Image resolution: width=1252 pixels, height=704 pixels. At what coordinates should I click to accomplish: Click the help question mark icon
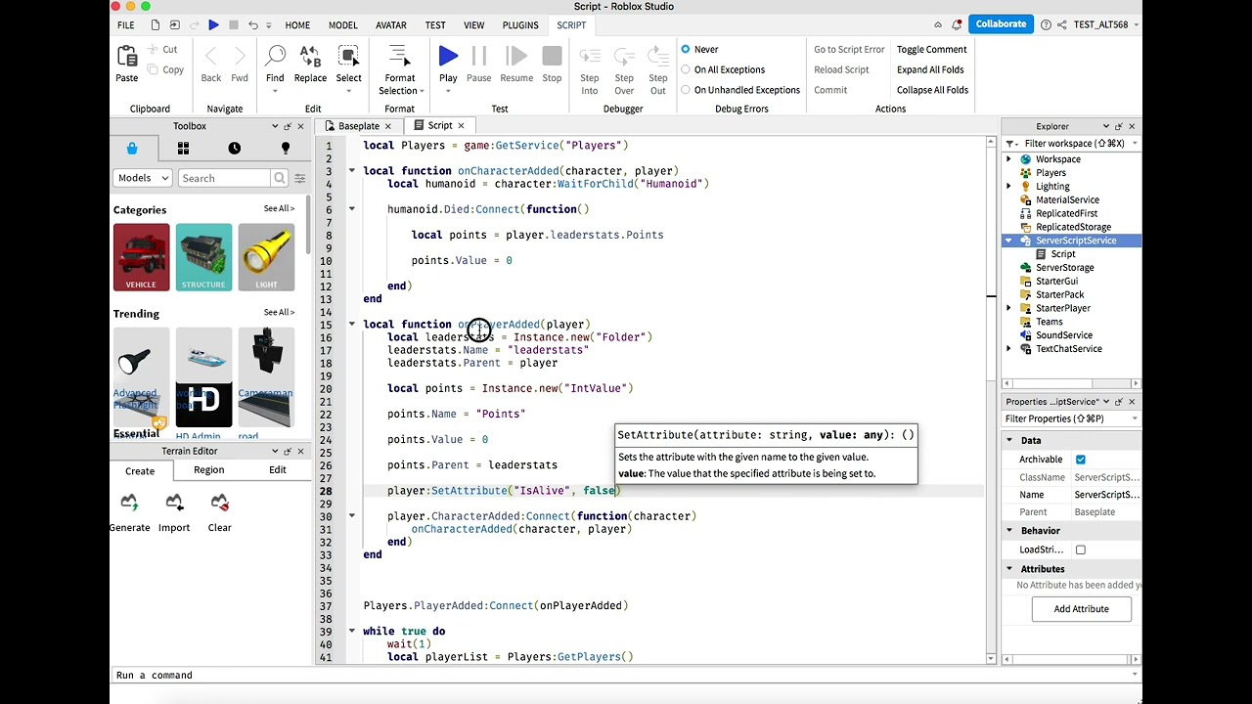(x=1047, y=25)
